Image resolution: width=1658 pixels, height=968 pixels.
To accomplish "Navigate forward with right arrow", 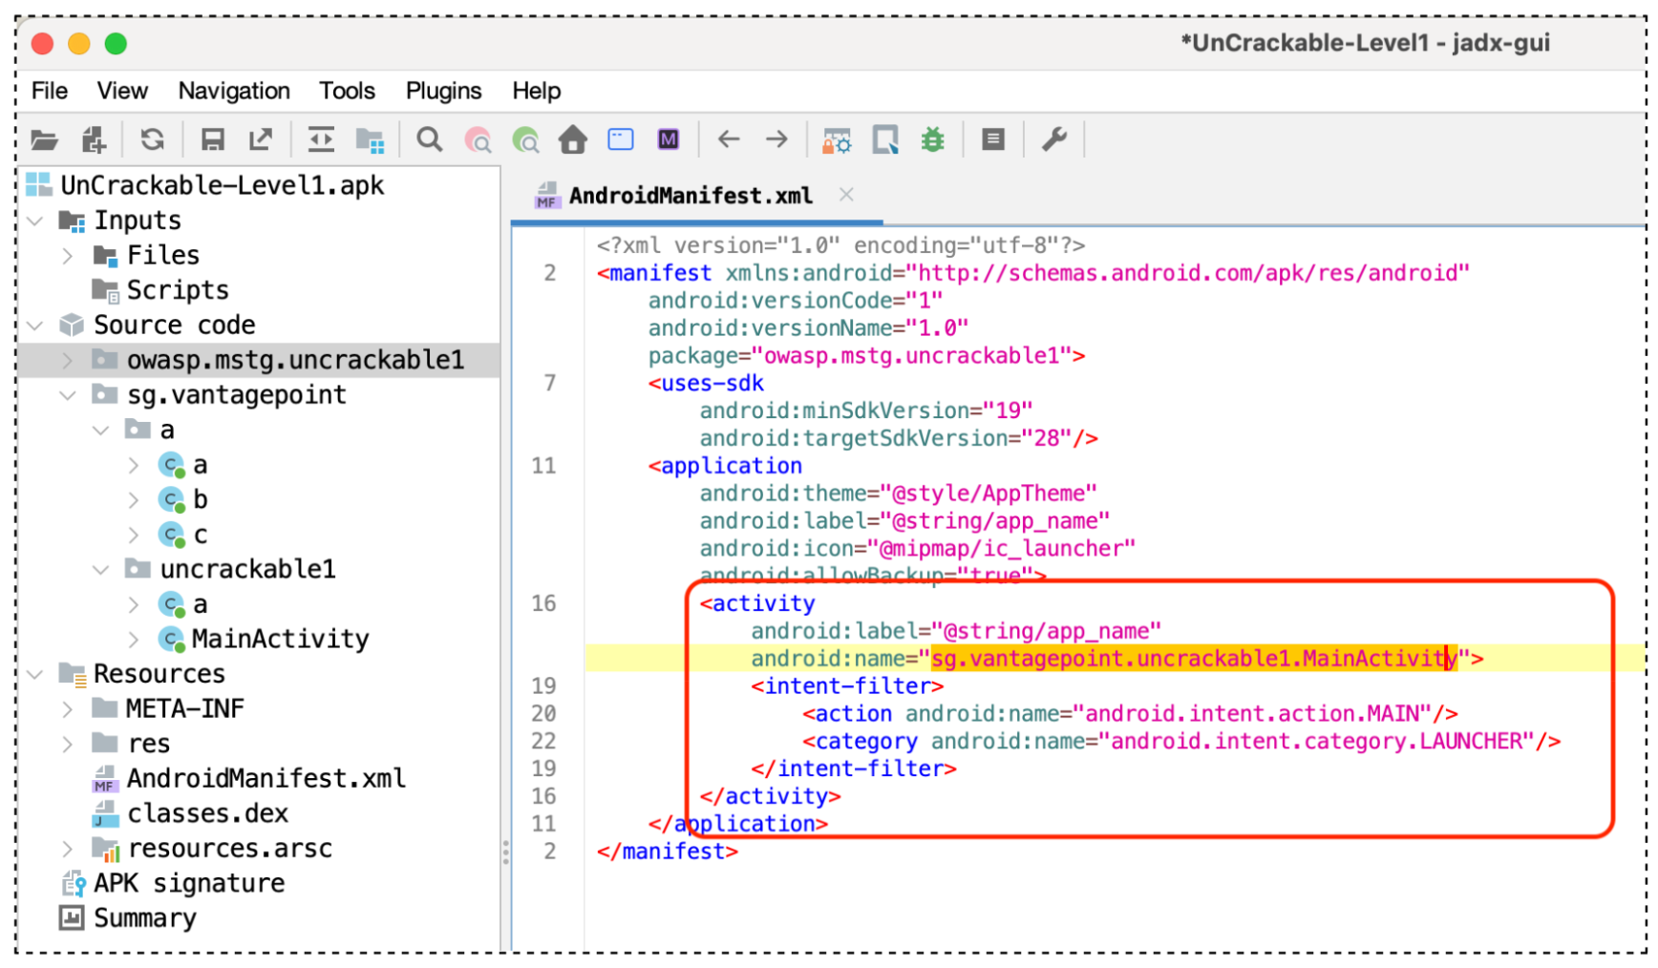I will click(x=776, y=139).
